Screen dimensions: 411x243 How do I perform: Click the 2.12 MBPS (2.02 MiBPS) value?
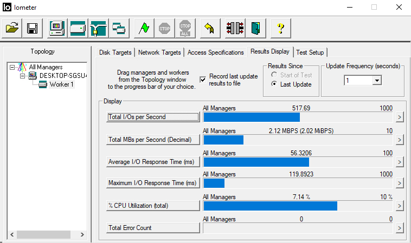pyautogui.click(x=301, y=131)
